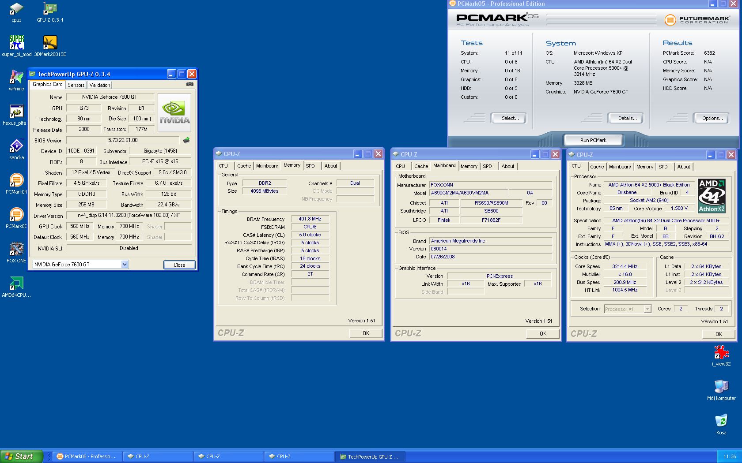The image size is (742, 463).
Task: Open the i_view32 desktop icon
Action: pyautogui.click(x=721, y=355)
